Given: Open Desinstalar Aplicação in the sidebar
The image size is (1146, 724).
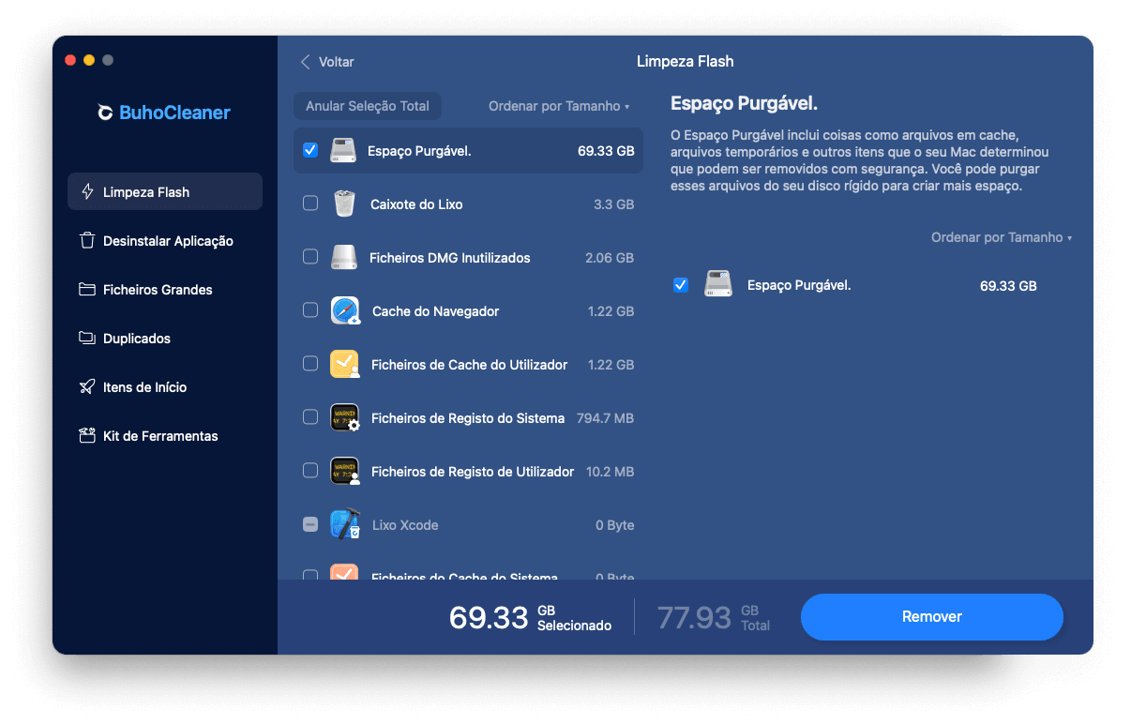Looking at the screenshot, I should click(x=167, y=241).
